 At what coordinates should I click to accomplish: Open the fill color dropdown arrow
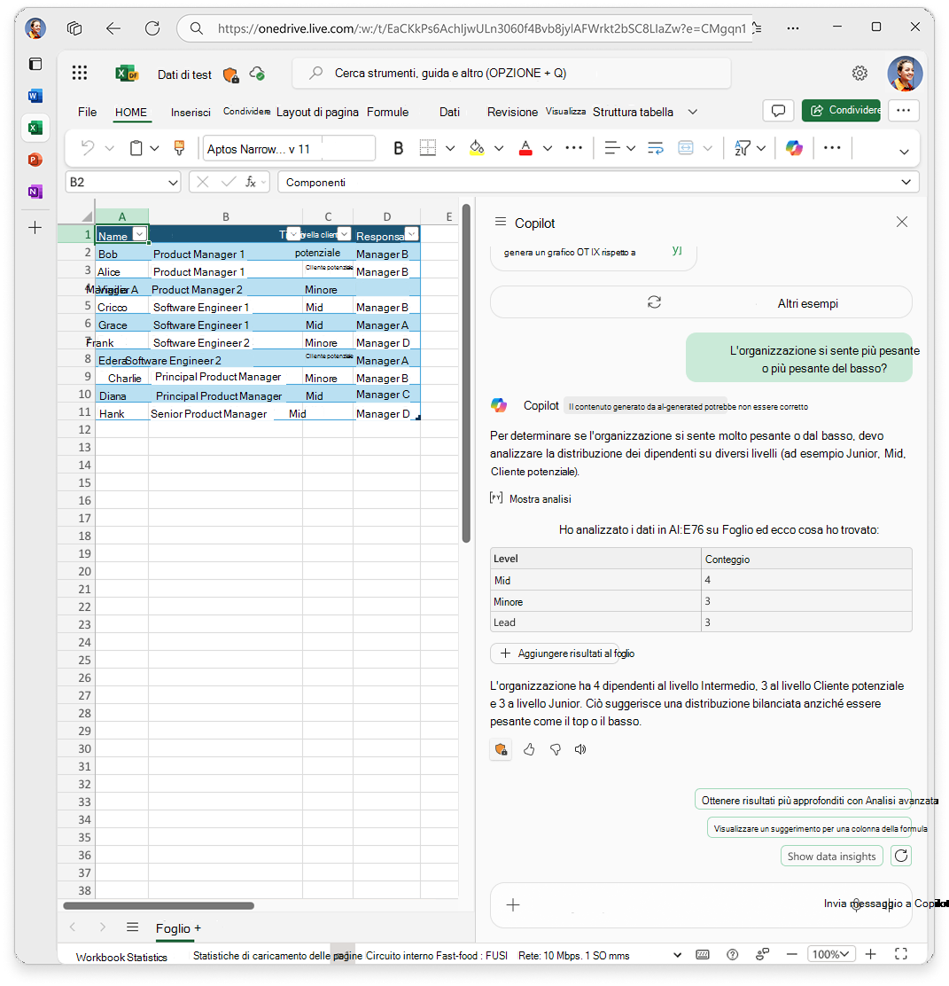click(x=498, y=148)
